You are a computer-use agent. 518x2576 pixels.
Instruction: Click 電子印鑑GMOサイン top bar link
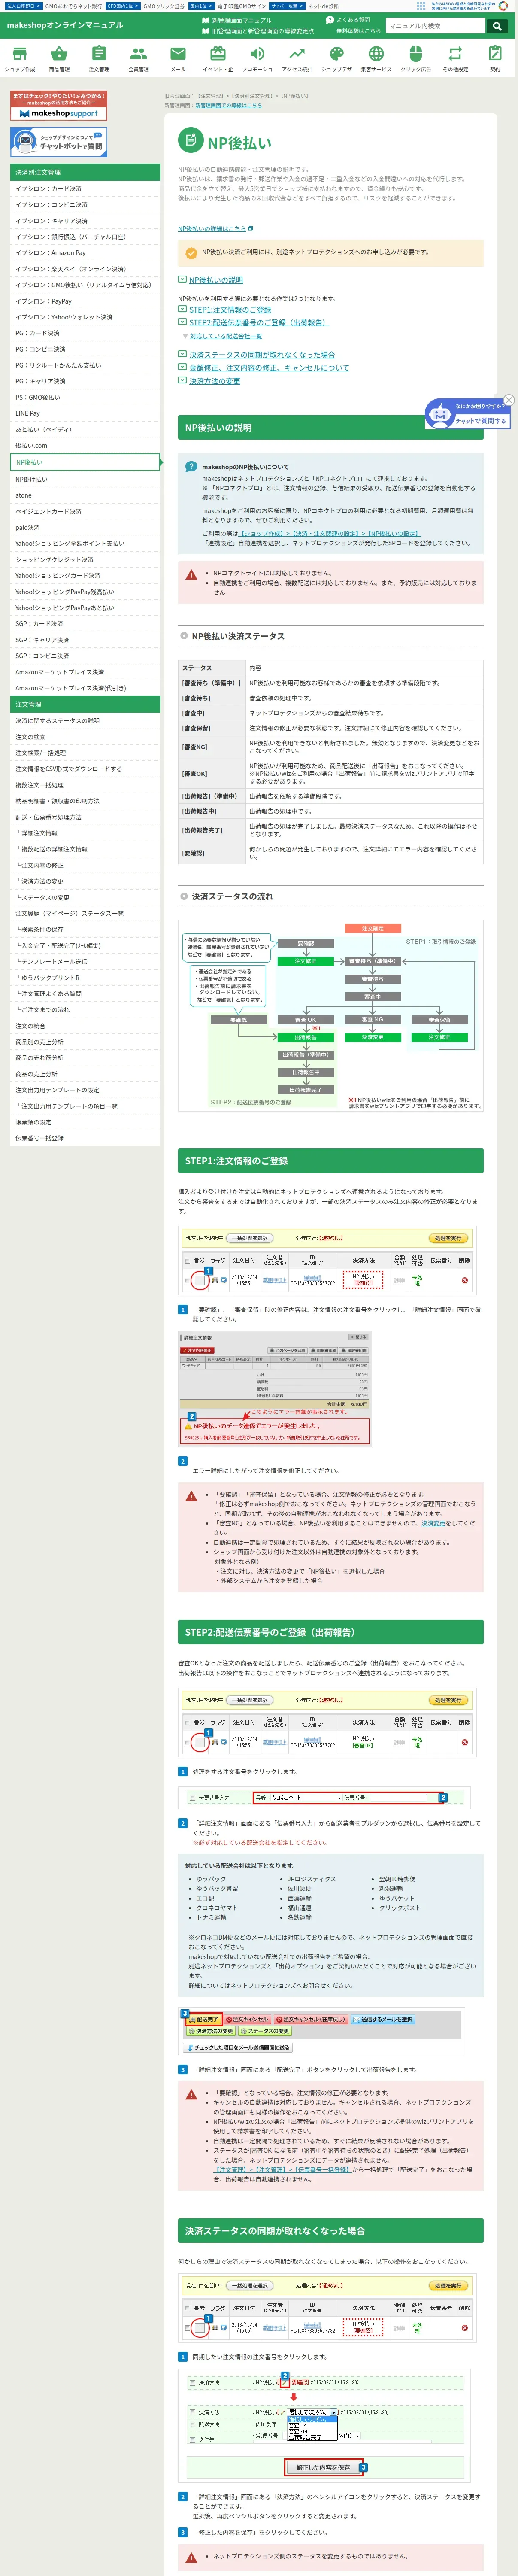(x=241, y=6)
